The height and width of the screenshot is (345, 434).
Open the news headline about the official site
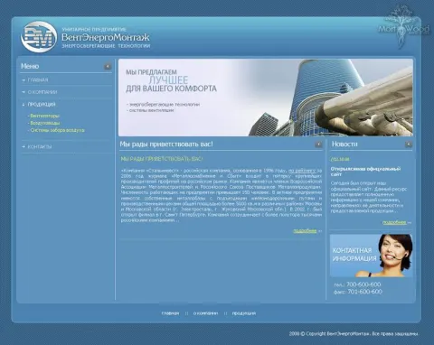tap(365, 172)
